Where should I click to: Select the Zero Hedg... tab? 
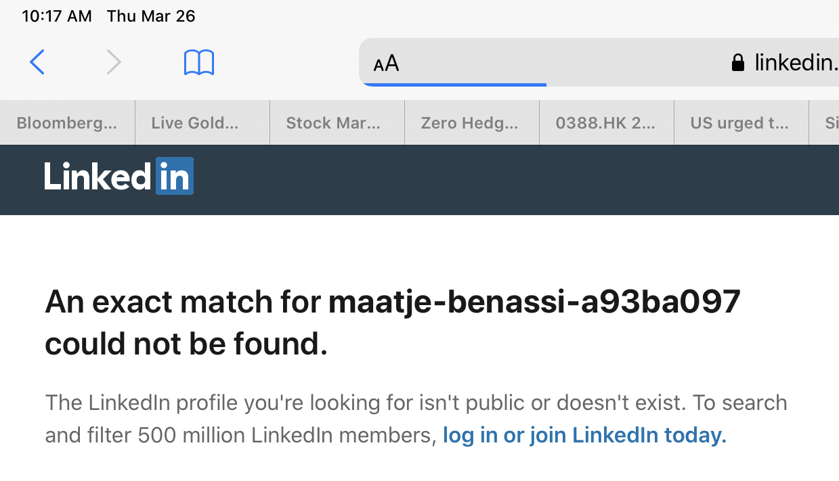point(469,123)
